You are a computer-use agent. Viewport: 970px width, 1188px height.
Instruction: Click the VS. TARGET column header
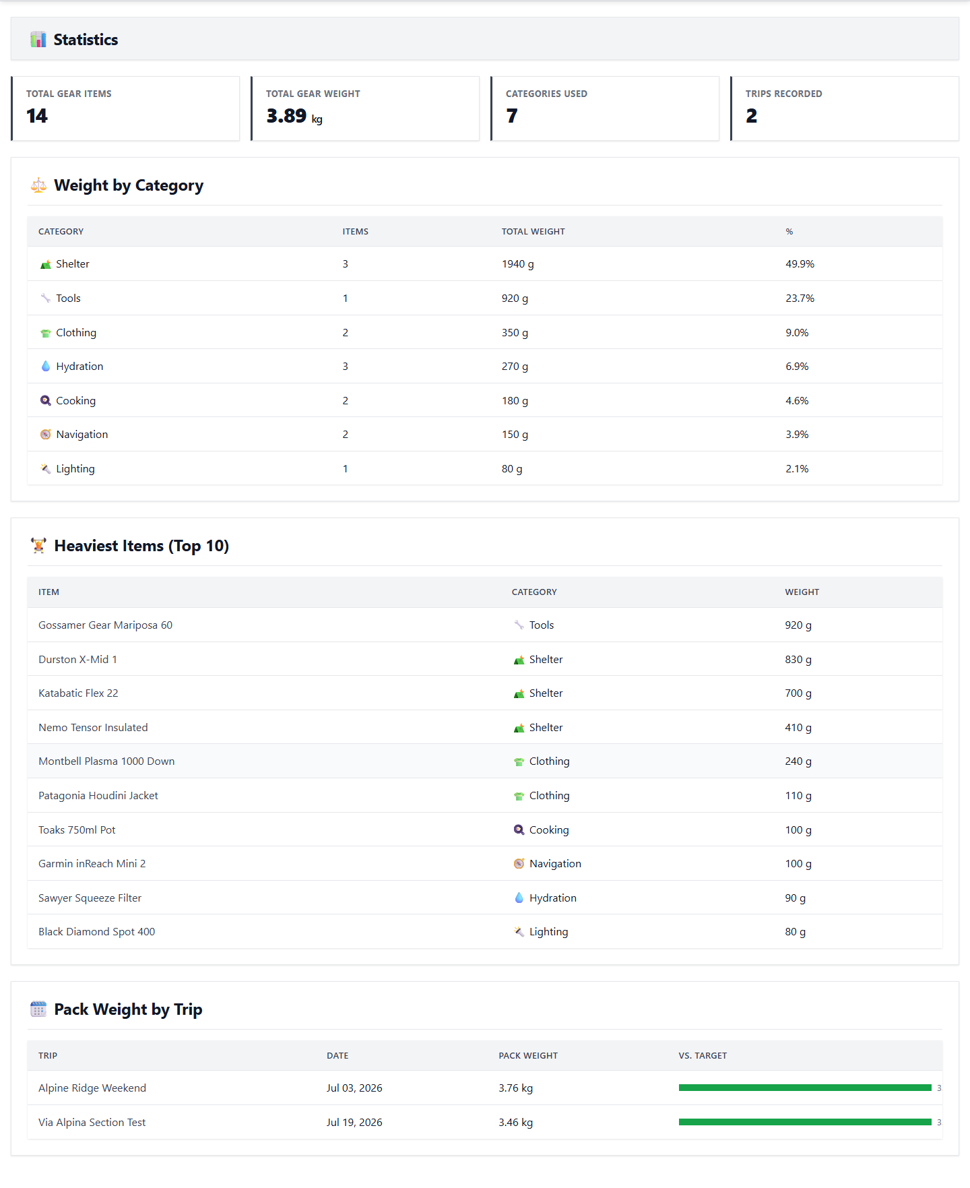click(x=703, y=1056)
